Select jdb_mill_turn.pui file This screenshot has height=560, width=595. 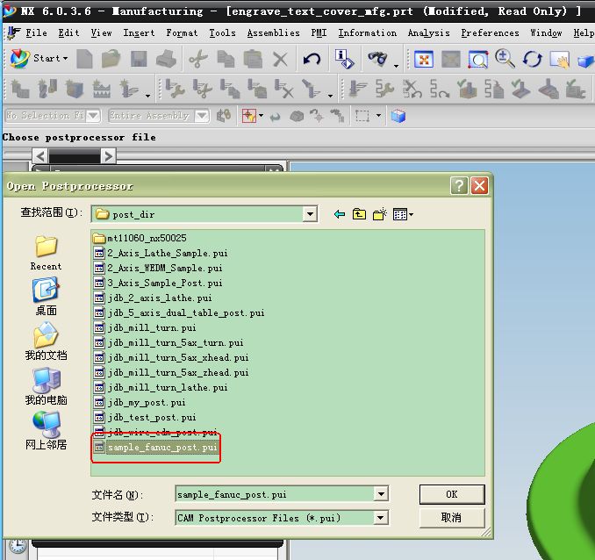[145, 327]
